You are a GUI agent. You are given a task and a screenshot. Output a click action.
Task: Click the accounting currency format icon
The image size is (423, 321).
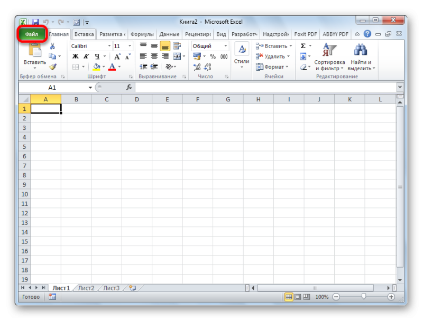[x=197, y=56]
